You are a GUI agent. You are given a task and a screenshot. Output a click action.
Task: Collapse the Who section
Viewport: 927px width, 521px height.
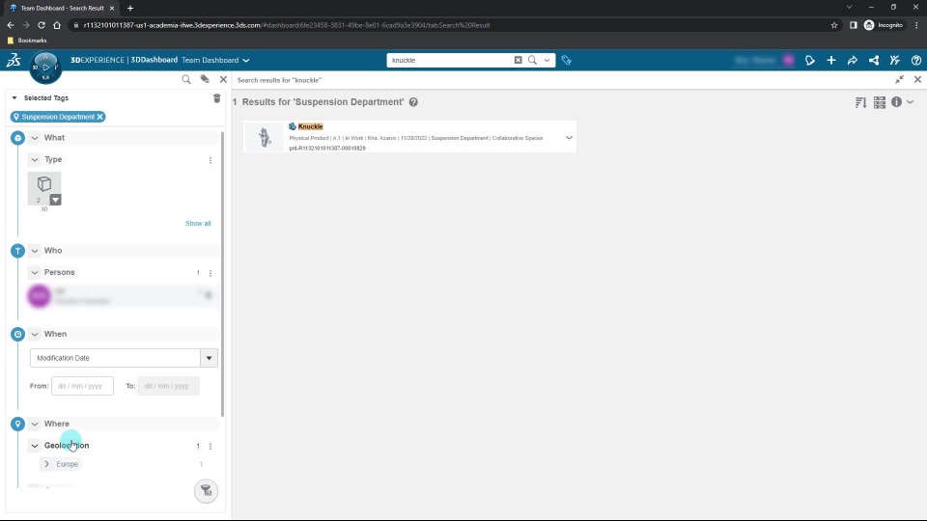click(x=35, y=251)
